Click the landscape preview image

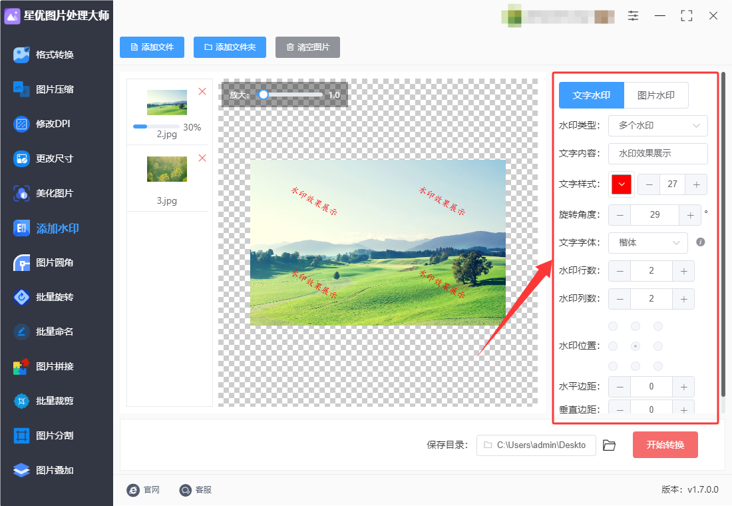pyautogui.click(x=378, y=242)
